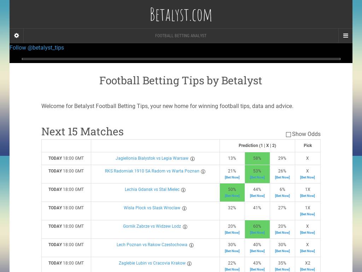The width and height of the screenshot is (362, 272).
Task: Click the Betalyst.com site title
Action: [x=181, y=15]
